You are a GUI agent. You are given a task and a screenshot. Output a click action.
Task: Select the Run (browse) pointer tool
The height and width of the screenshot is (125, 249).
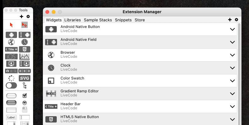tap(11, 25)
